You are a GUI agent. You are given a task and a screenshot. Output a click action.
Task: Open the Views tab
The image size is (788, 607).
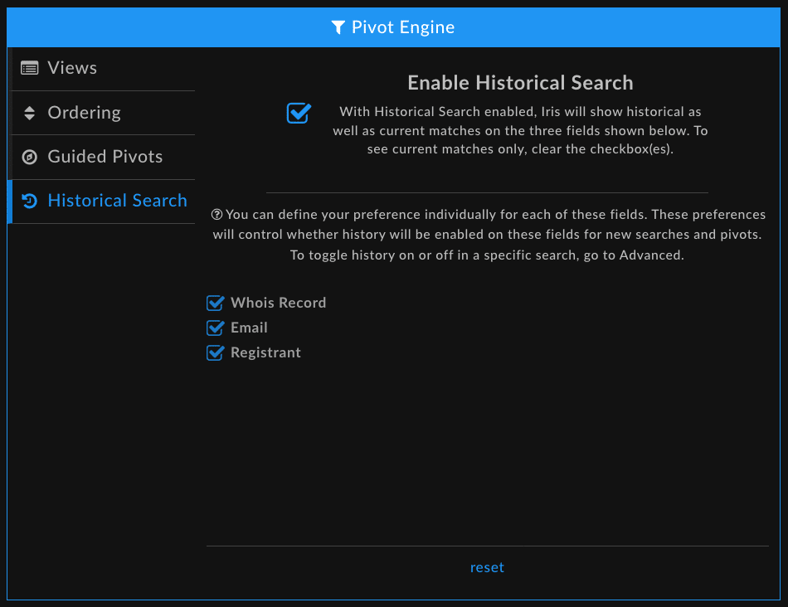pos(103,68)
